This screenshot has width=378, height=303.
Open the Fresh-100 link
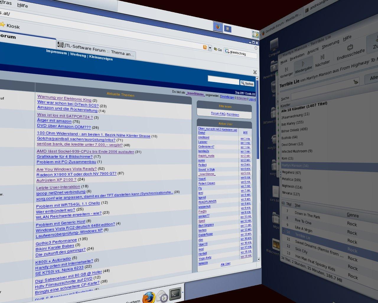250,94
